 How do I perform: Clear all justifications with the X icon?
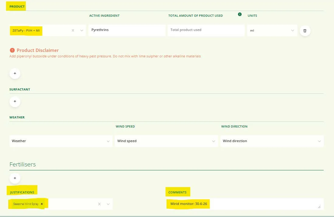coord(99,204)
